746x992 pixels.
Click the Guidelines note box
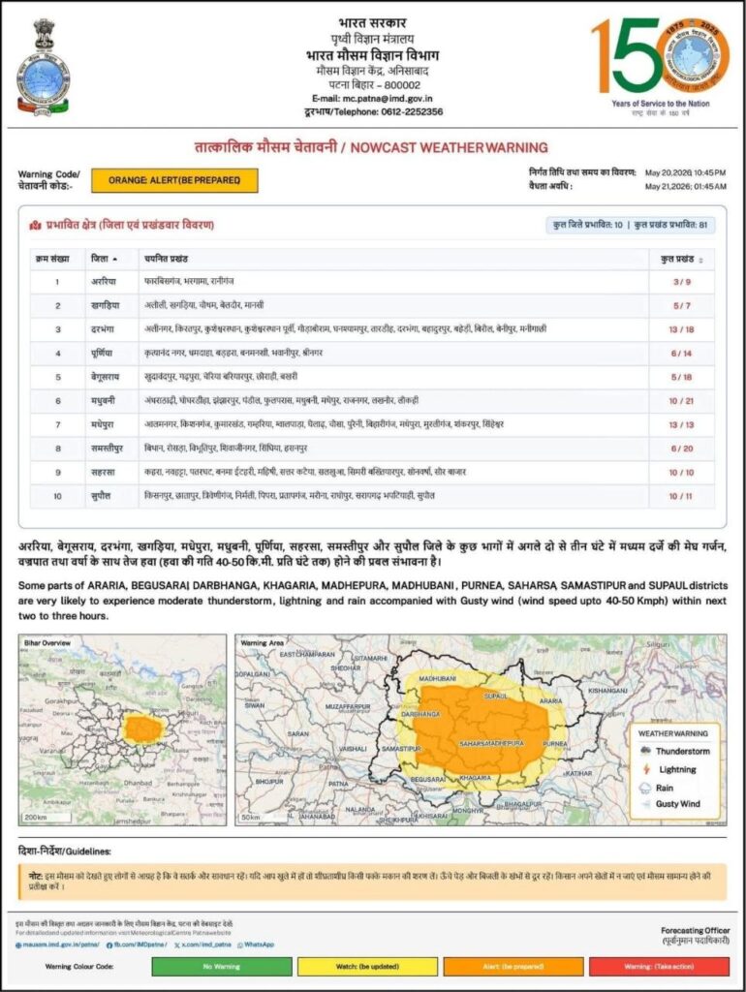[373, 882]
